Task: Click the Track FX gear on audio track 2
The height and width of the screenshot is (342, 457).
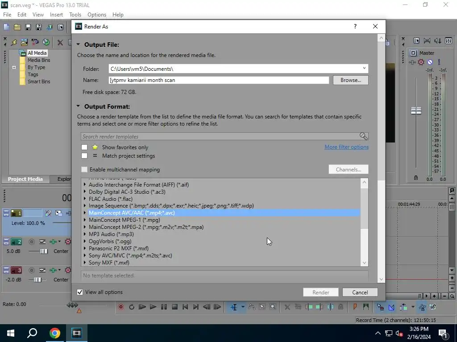Action: pyautogui.click(x=68, y=242)
